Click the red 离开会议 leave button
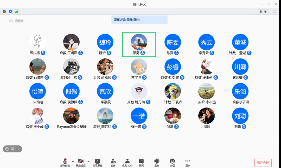Viewport: 281px width, 168px height. click(x=263, y=163)
